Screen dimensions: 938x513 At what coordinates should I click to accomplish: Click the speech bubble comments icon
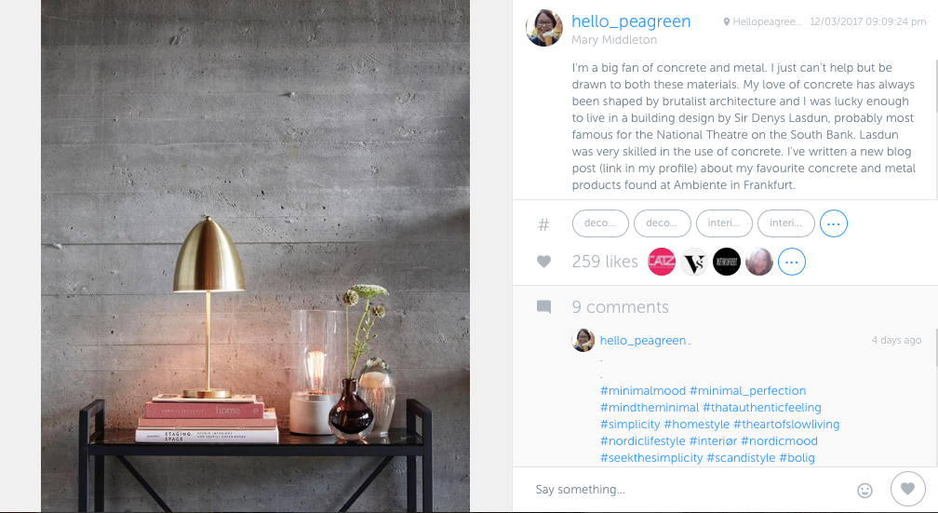[543, 307]
